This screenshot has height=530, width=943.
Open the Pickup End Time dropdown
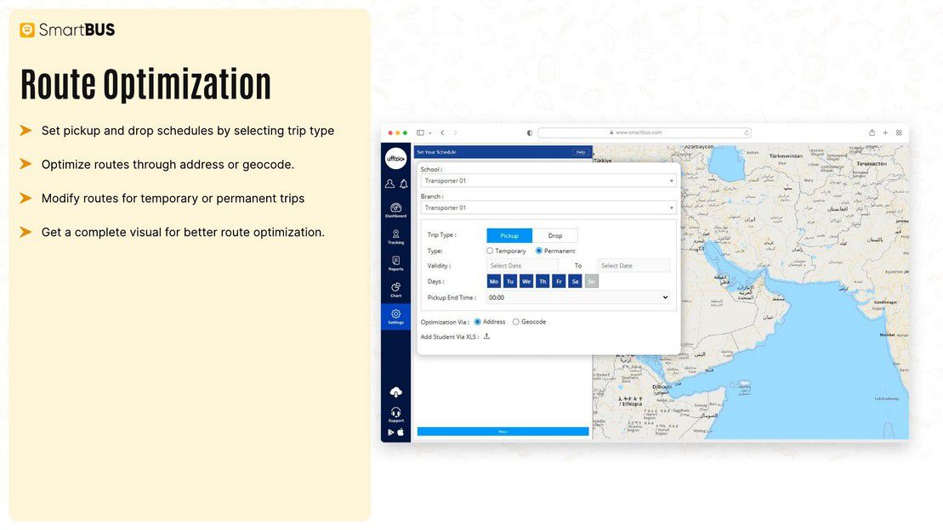[578, 297]
